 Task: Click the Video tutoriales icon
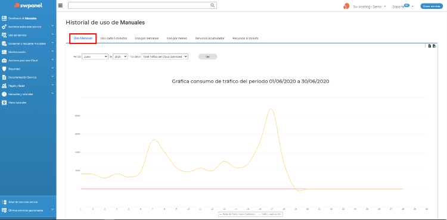click(4, 102)
